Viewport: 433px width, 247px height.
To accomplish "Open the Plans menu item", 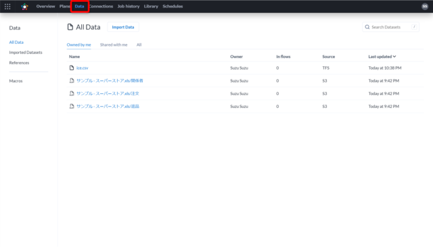I will tap(65, 6).
